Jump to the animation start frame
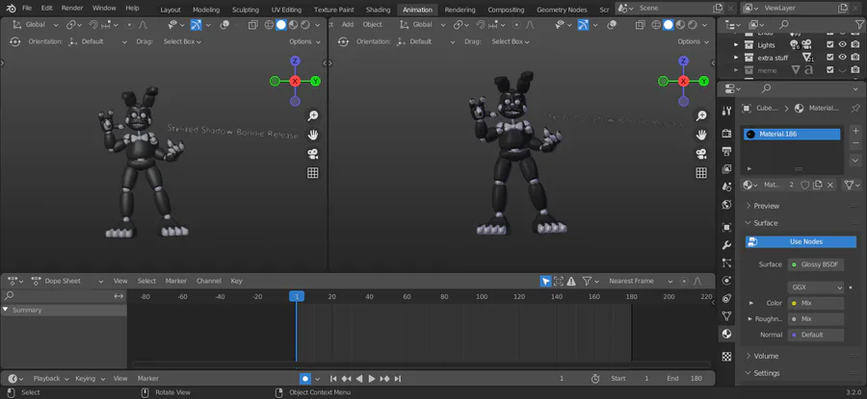 tap(333, 379)
